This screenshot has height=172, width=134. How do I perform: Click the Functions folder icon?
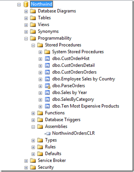(x=40, y=113)
